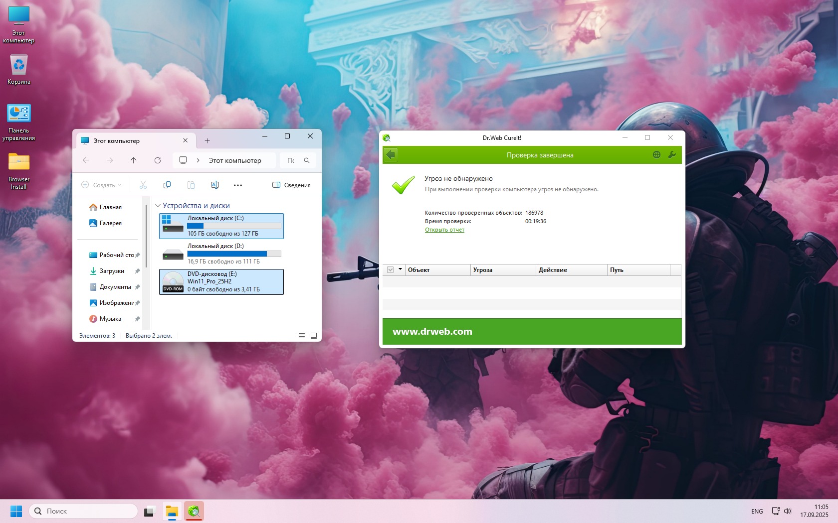This screenshot has width=838, height=523.
Task: Open the volume control in system tray
Action: pyautogui.click(x=788, y=511)
